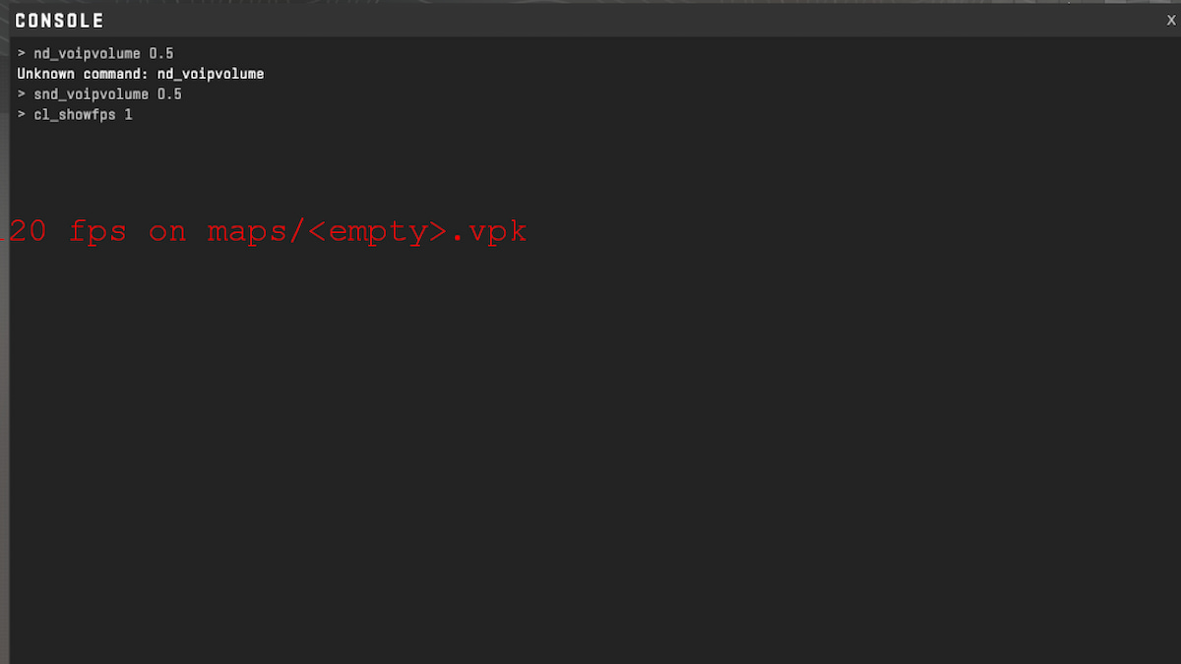The width and height of the screenshot is (1181, 664).
Task: Click the prompt arrow before nd_voipvolume 0.5
Action: [22, 53]
